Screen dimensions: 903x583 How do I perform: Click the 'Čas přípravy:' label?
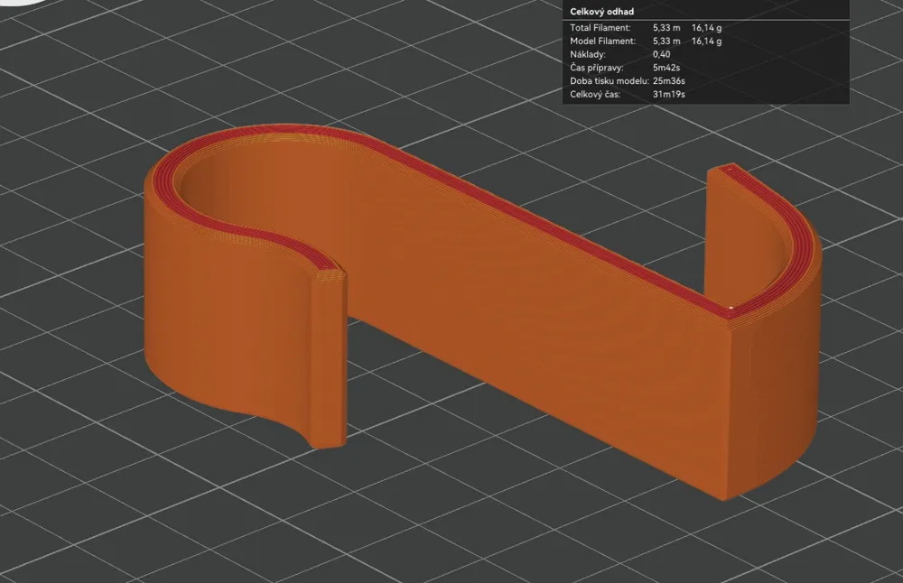[x=597, y=68]
